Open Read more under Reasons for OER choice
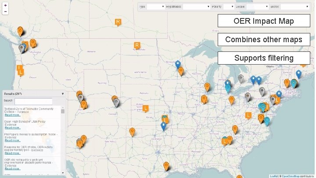 [12, 153]
